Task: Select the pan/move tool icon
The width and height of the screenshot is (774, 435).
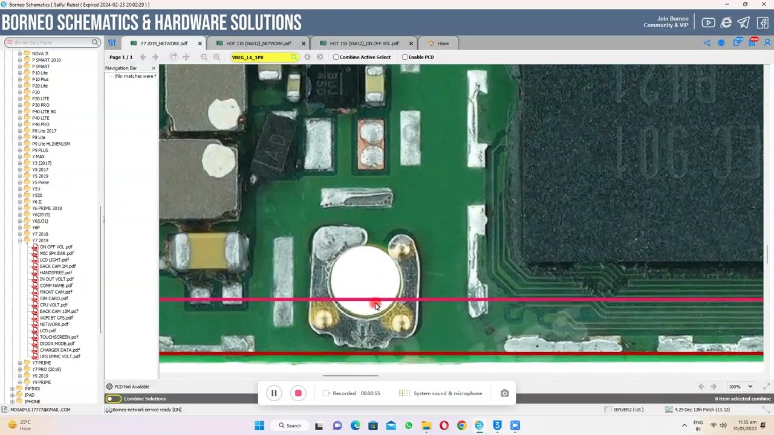Action: click(186, 57)
